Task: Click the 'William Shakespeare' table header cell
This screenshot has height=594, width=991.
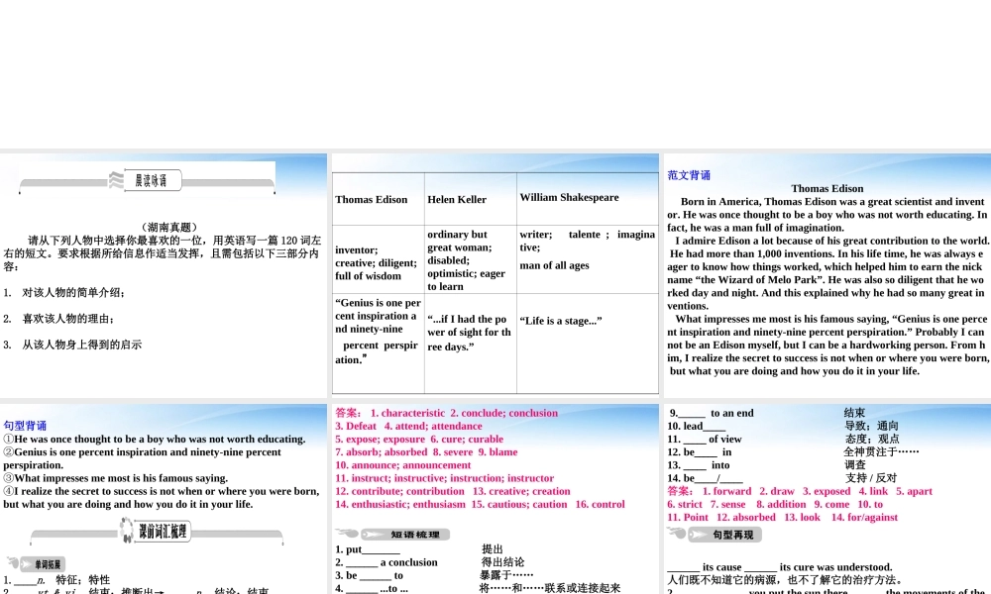Action: (x=587, y=198)
